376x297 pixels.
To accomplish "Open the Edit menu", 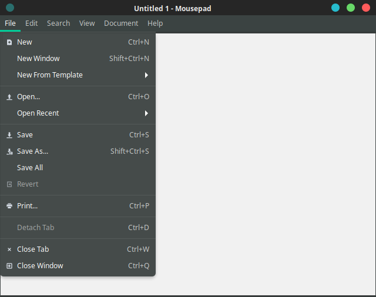I will [31, 23].
